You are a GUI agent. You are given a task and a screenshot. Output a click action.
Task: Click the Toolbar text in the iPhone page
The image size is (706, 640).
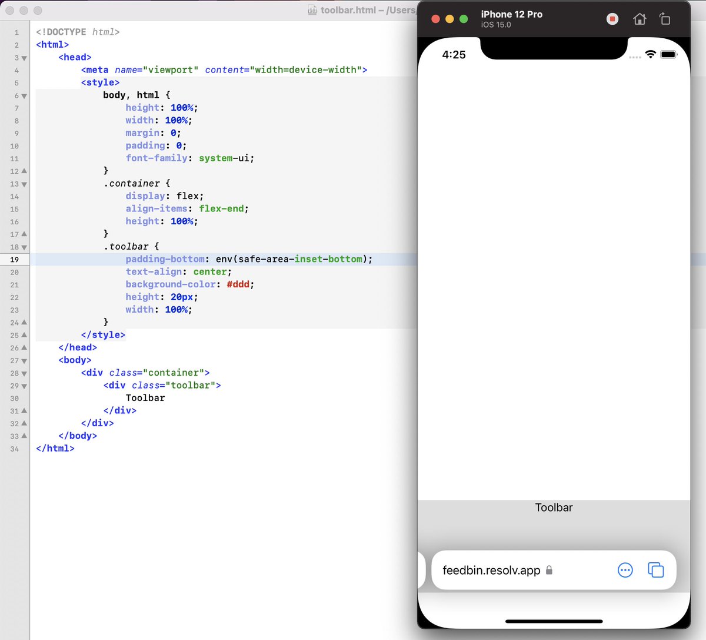[x=554, y=508]
